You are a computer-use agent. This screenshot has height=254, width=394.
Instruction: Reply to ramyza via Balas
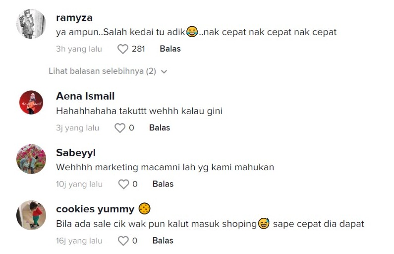pyautogui.click(x=170, y=49)
